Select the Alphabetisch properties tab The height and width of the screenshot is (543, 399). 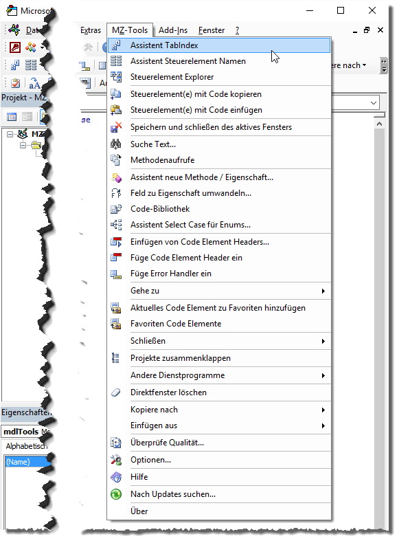pyautogui.click(x=26, y=446)
